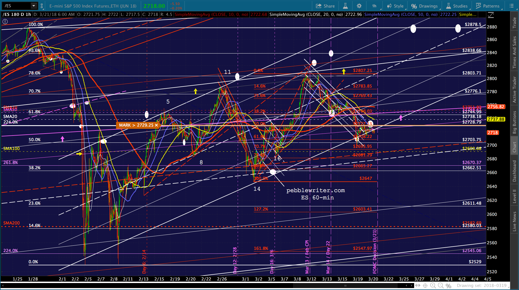Expand the /ES symbol dropdown arrow

click(34, 6)
